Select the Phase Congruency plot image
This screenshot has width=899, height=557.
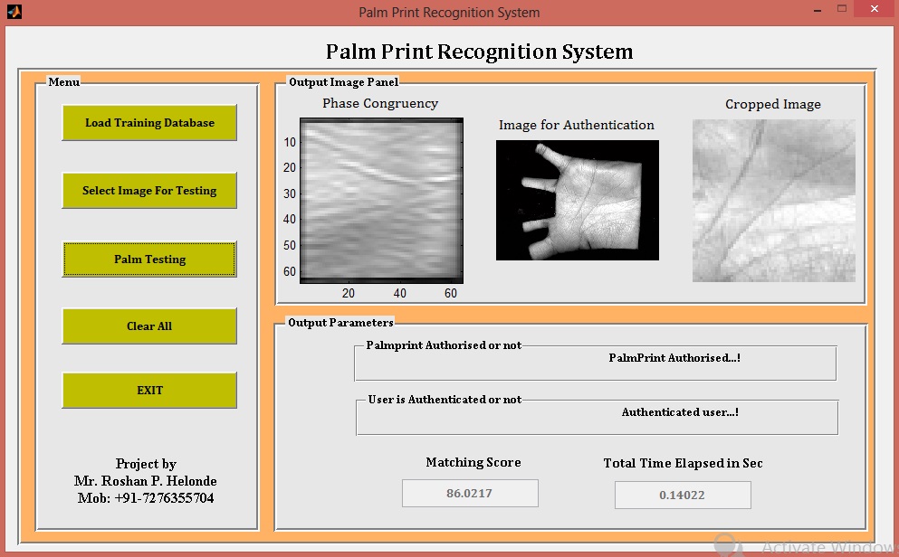381,201
